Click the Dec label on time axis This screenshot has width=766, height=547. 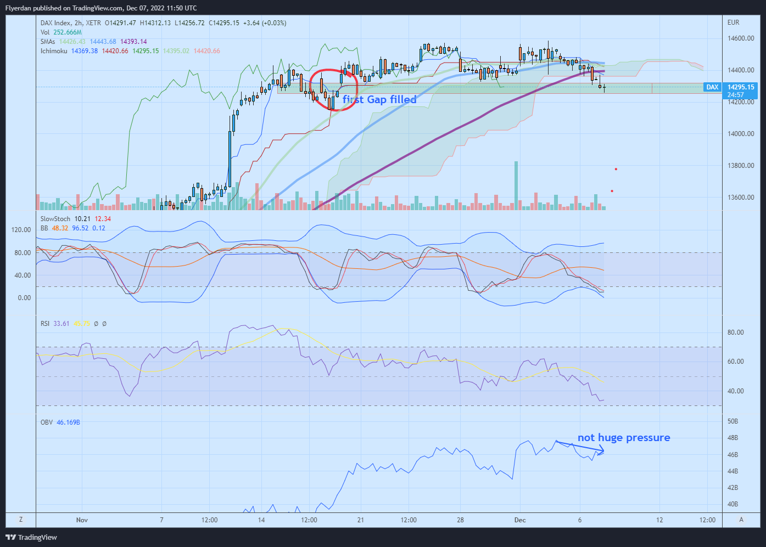coord(520,520)
